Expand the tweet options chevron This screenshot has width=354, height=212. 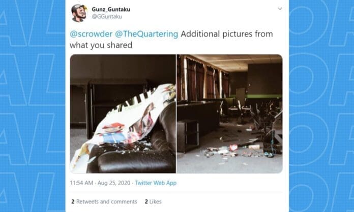(280, 9)
